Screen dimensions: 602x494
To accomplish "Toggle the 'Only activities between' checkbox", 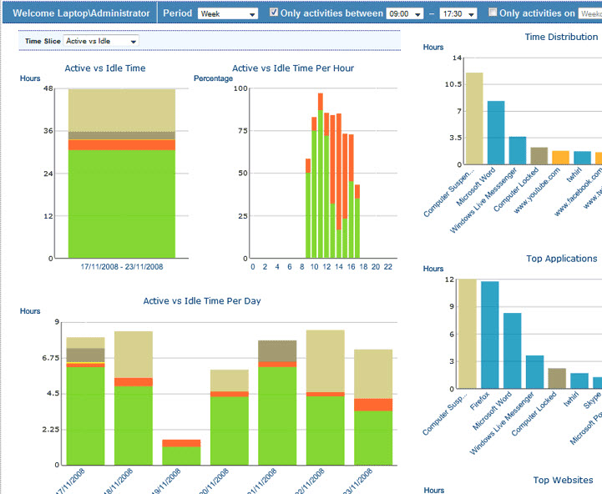I will 273,13.
